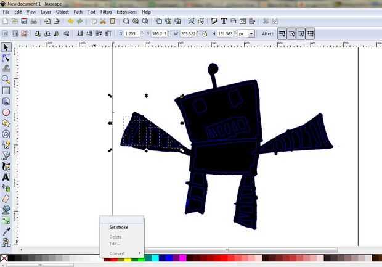Click the no-color X swatch in the palette
The height and width of the screenshot is (267, 382).
pyautogui.click(x=4, y=258)
